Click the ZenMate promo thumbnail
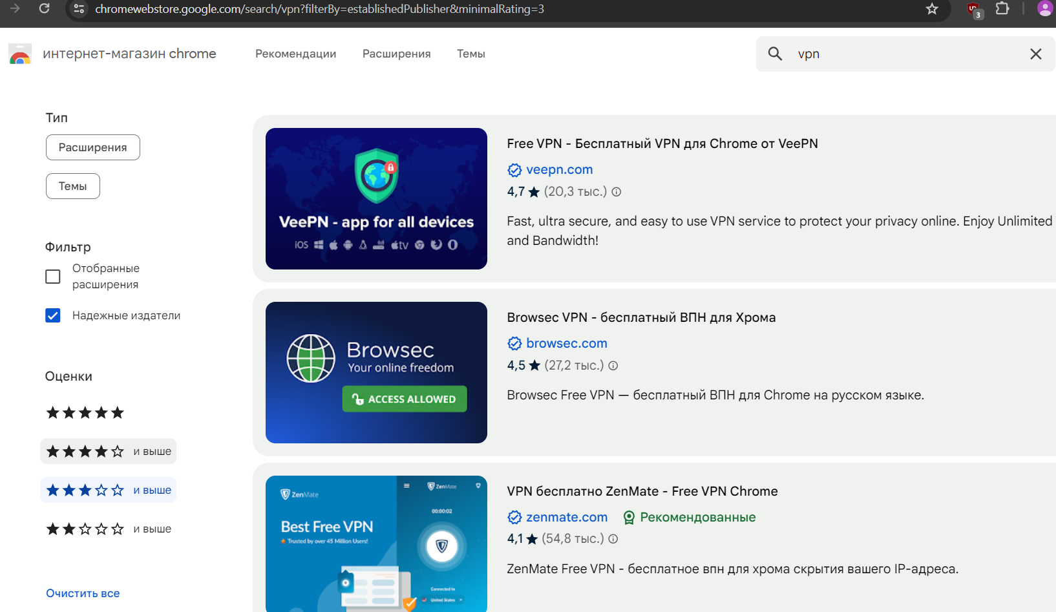The width and height of the screenshot is (1056, 612). point(376,543)
